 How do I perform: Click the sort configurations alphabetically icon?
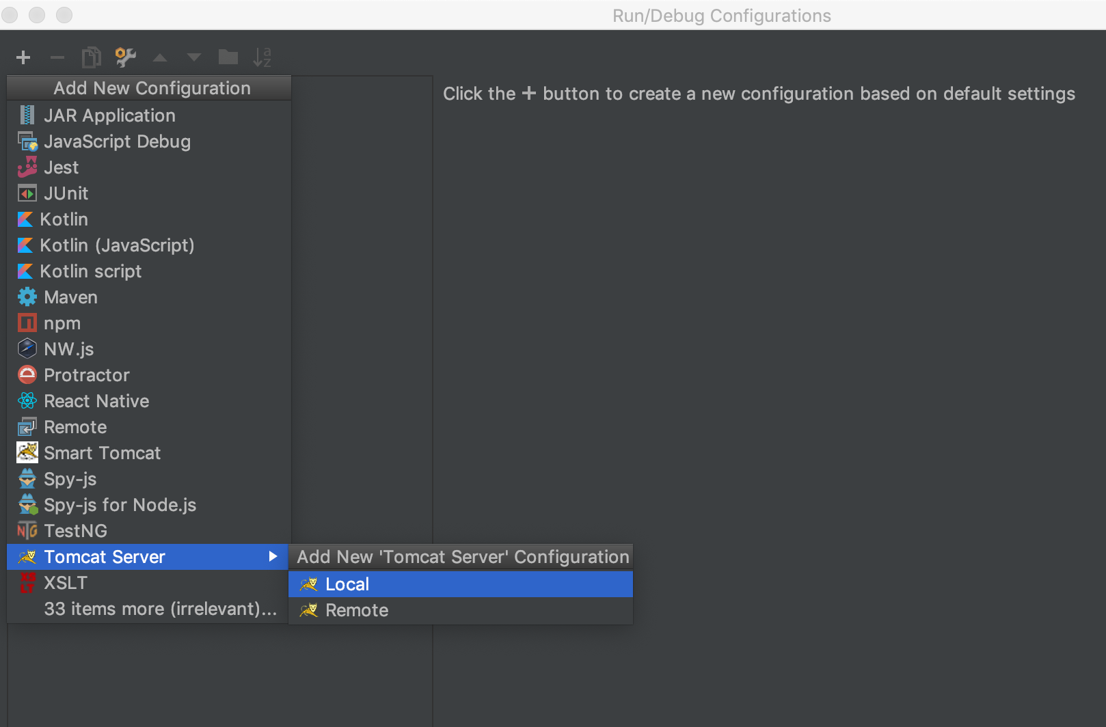262,57
